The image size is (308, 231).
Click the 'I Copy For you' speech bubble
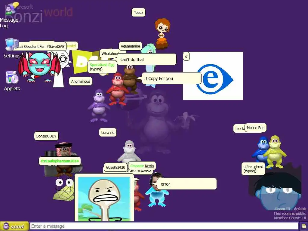171,79
